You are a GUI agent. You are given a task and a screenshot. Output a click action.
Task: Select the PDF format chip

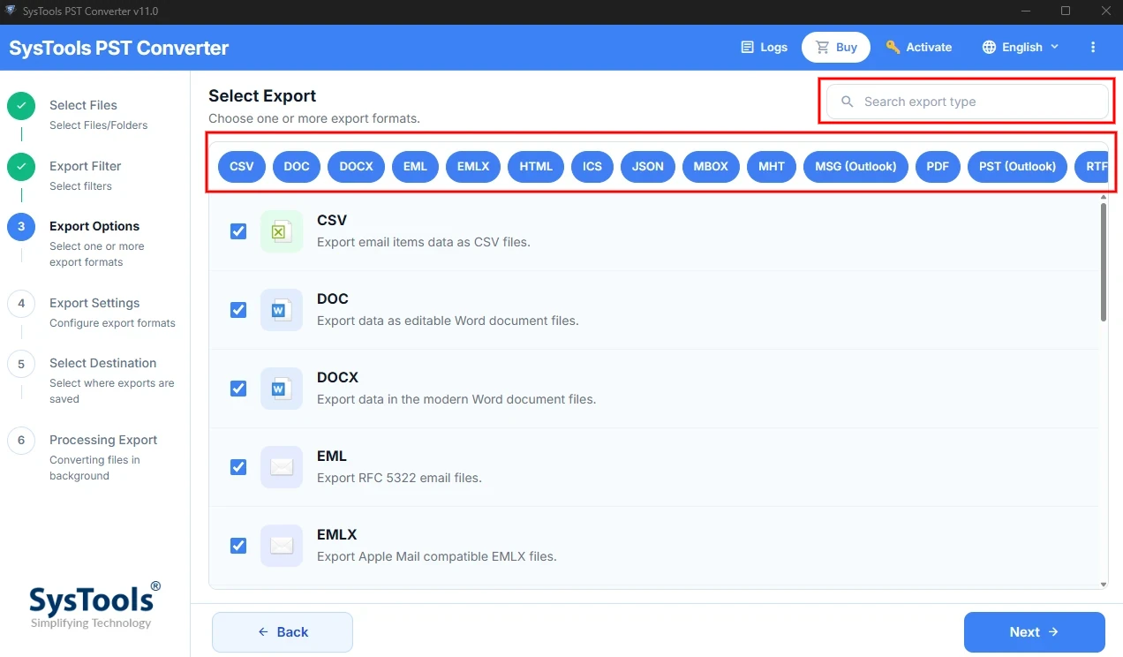938,166
